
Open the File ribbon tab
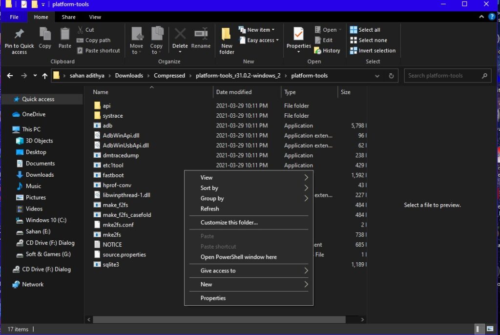pyautogui.click(x=14, y=17)
